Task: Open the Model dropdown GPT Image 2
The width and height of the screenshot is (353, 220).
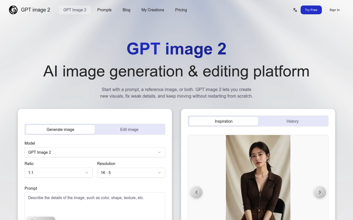Action: coord(95,152)
